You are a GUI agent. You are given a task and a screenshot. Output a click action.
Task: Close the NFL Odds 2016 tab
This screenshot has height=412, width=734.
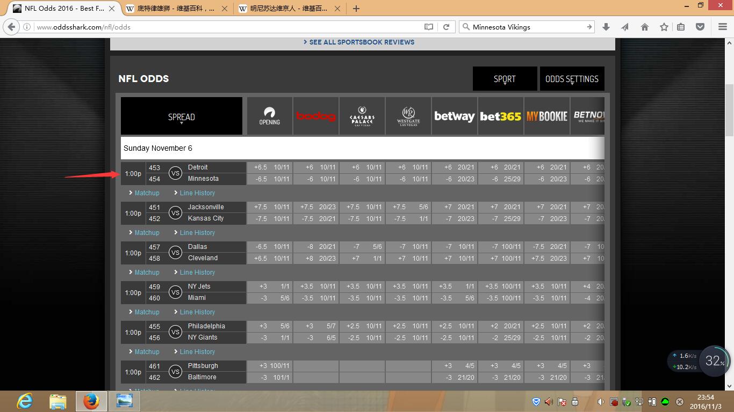click(112, 9)
